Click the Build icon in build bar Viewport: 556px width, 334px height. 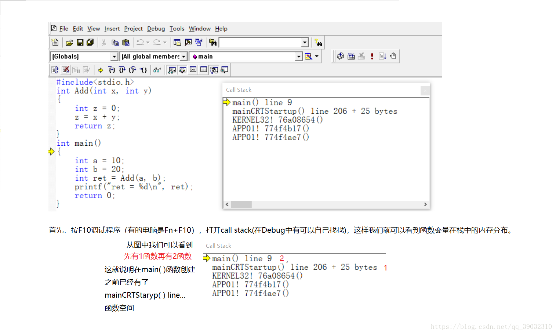pos(351,56)
